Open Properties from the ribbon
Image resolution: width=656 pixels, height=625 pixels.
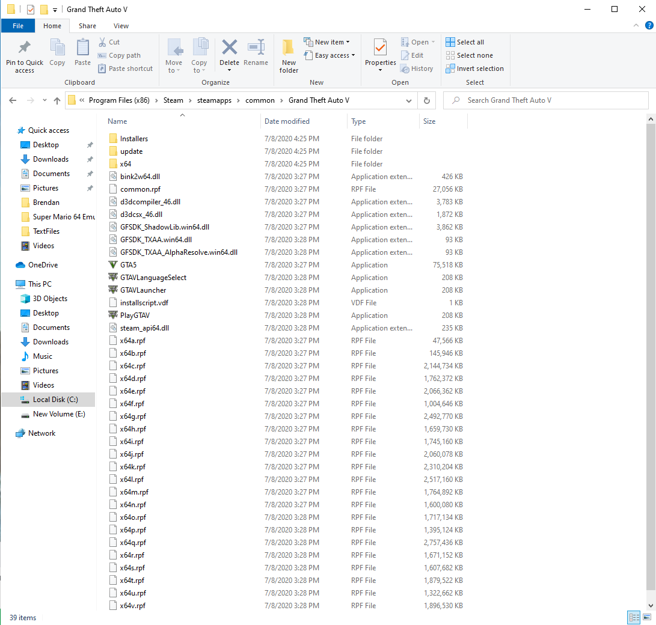(x=380, y=48)
